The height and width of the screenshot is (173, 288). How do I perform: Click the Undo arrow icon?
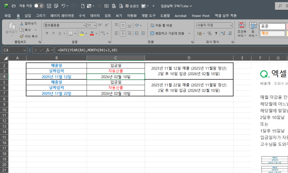pos(63,6)
